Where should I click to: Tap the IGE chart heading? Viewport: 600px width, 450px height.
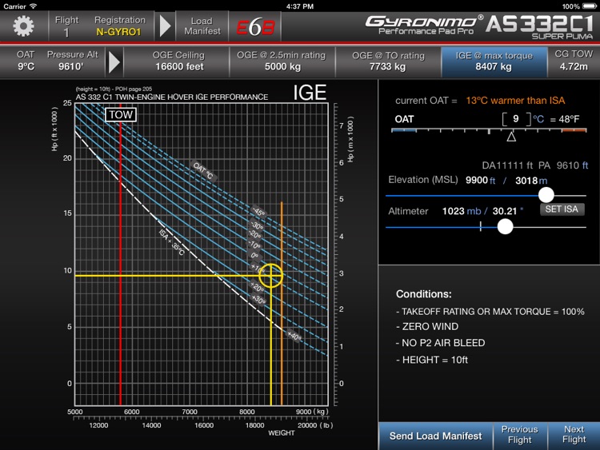[x=310, y=93]
